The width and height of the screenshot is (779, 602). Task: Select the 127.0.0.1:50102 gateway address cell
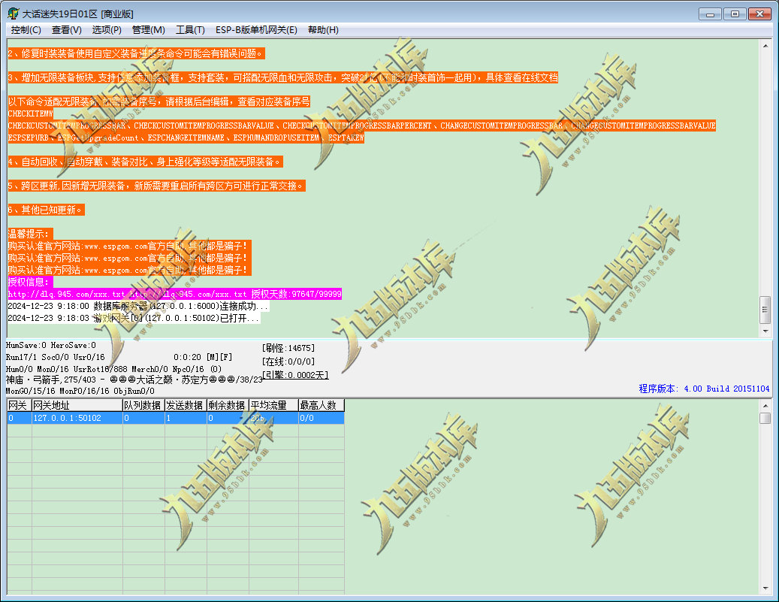click(x=77, y=418)
